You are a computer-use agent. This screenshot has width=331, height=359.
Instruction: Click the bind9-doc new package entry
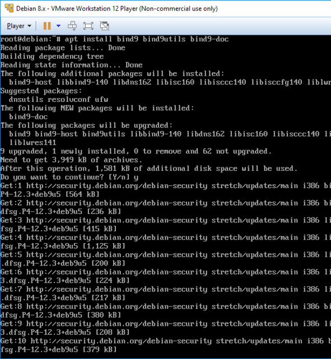tap(29, 116)
